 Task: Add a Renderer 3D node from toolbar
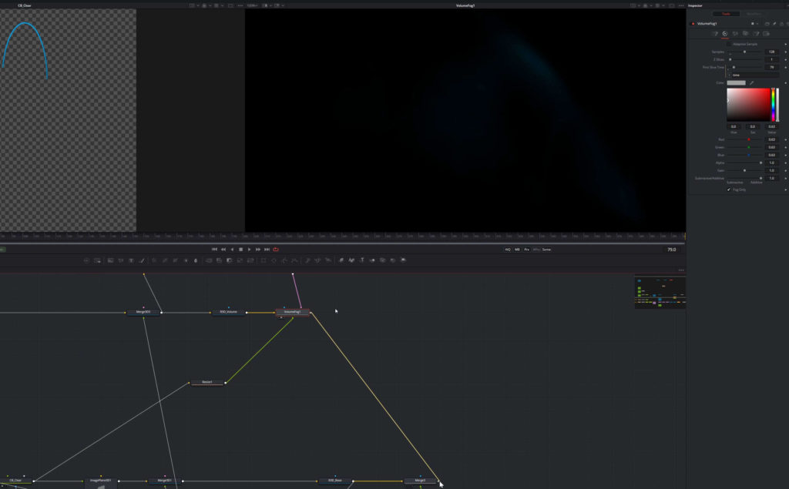point(404,260)
